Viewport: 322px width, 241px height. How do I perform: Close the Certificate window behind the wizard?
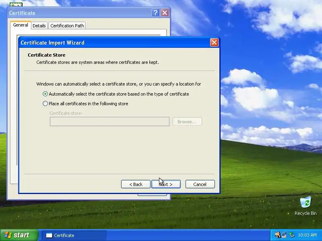click(x=165, y=13)
